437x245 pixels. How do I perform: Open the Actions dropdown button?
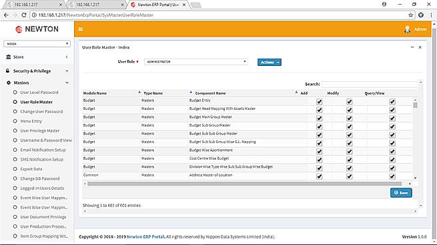tap(270, 63)
